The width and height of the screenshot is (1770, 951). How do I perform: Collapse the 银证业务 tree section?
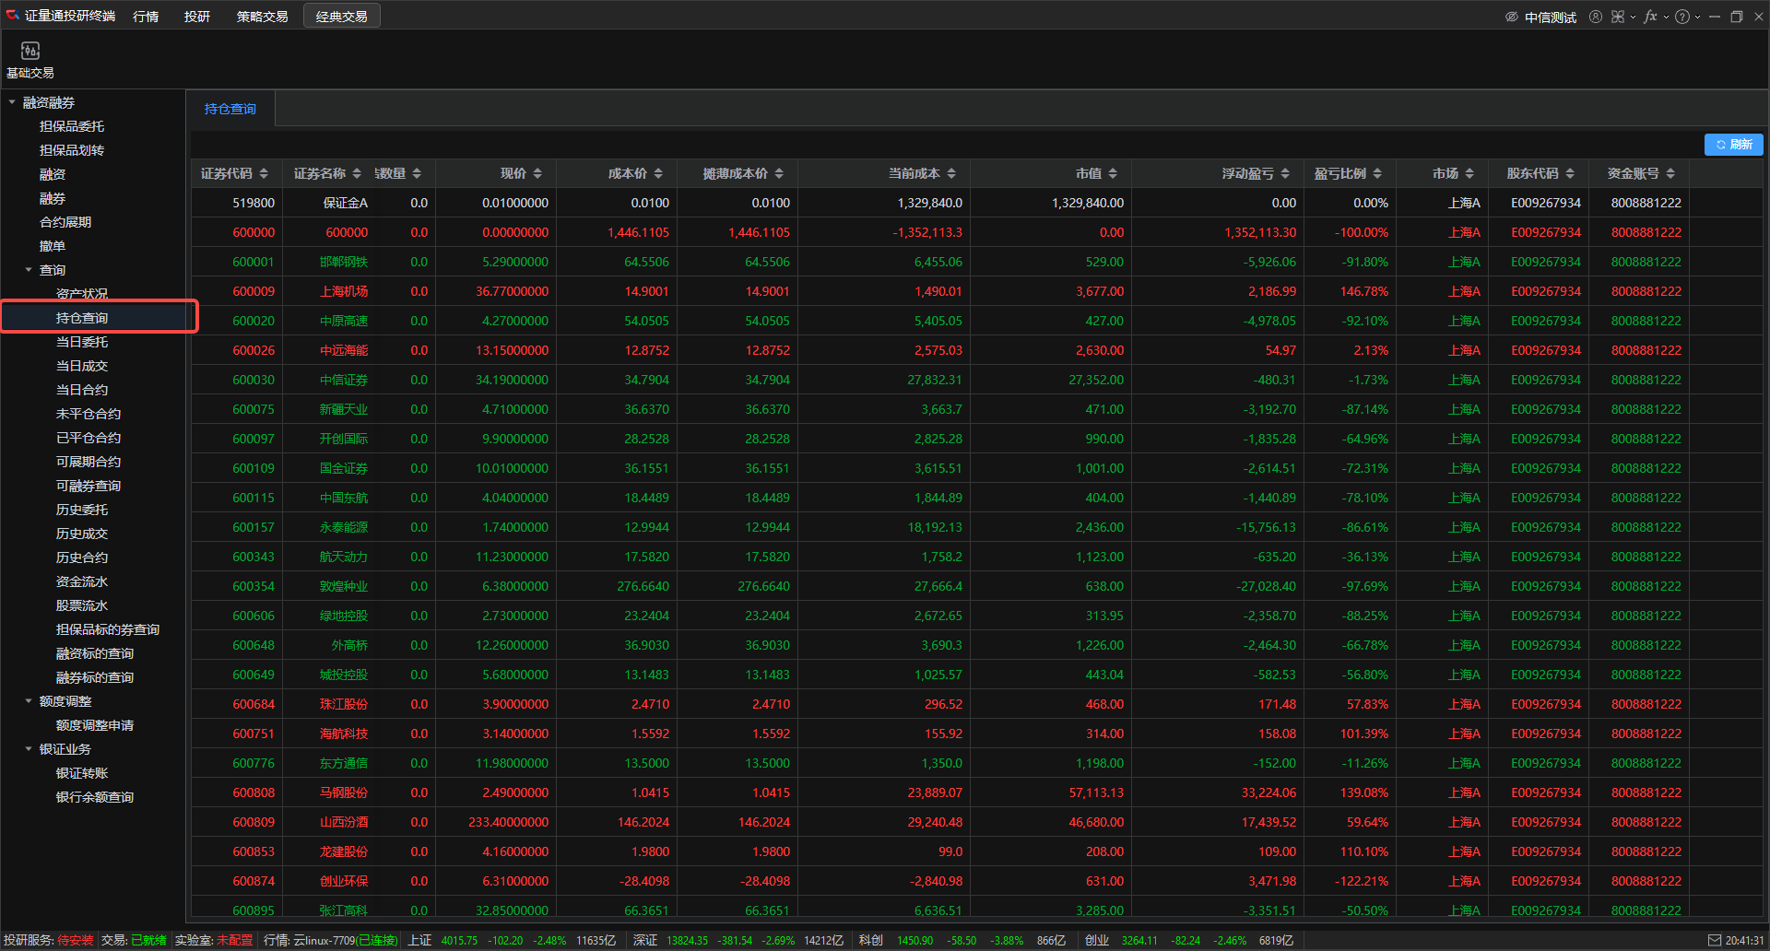[29, 749]
